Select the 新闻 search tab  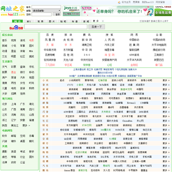point(86,21)
